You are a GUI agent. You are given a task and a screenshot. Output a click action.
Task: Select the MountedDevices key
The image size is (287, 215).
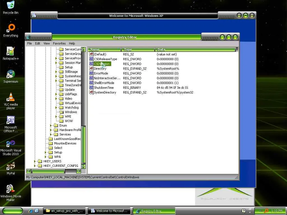pos(65,143)
